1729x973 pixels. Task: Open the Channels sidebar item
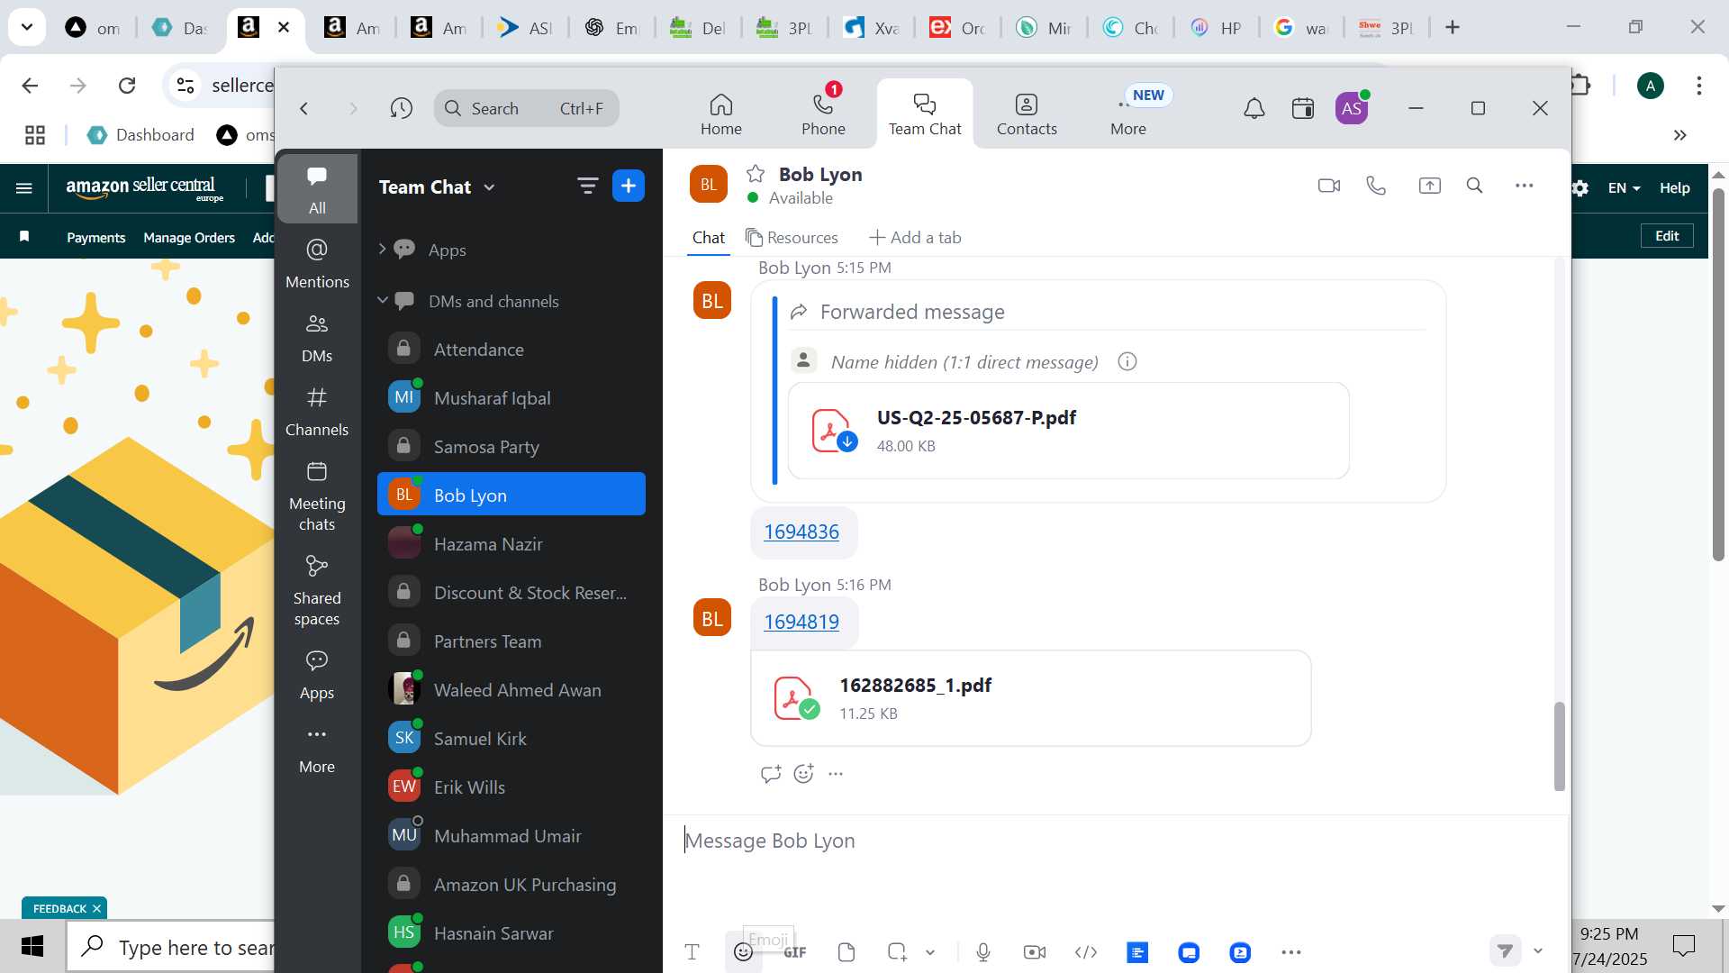(x=317, y=412)
